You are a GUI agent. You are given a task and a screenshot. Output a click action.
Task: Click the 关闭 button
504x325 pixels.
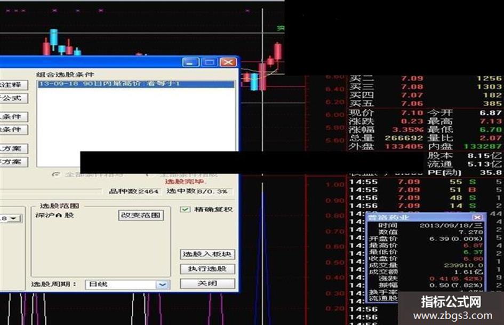(x=207, y=283)
